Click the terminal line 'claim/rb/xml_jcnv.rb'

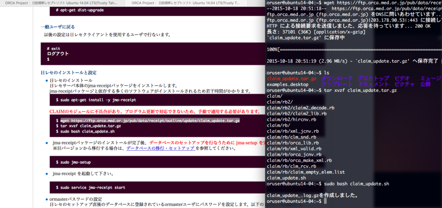tap(293, 131)
